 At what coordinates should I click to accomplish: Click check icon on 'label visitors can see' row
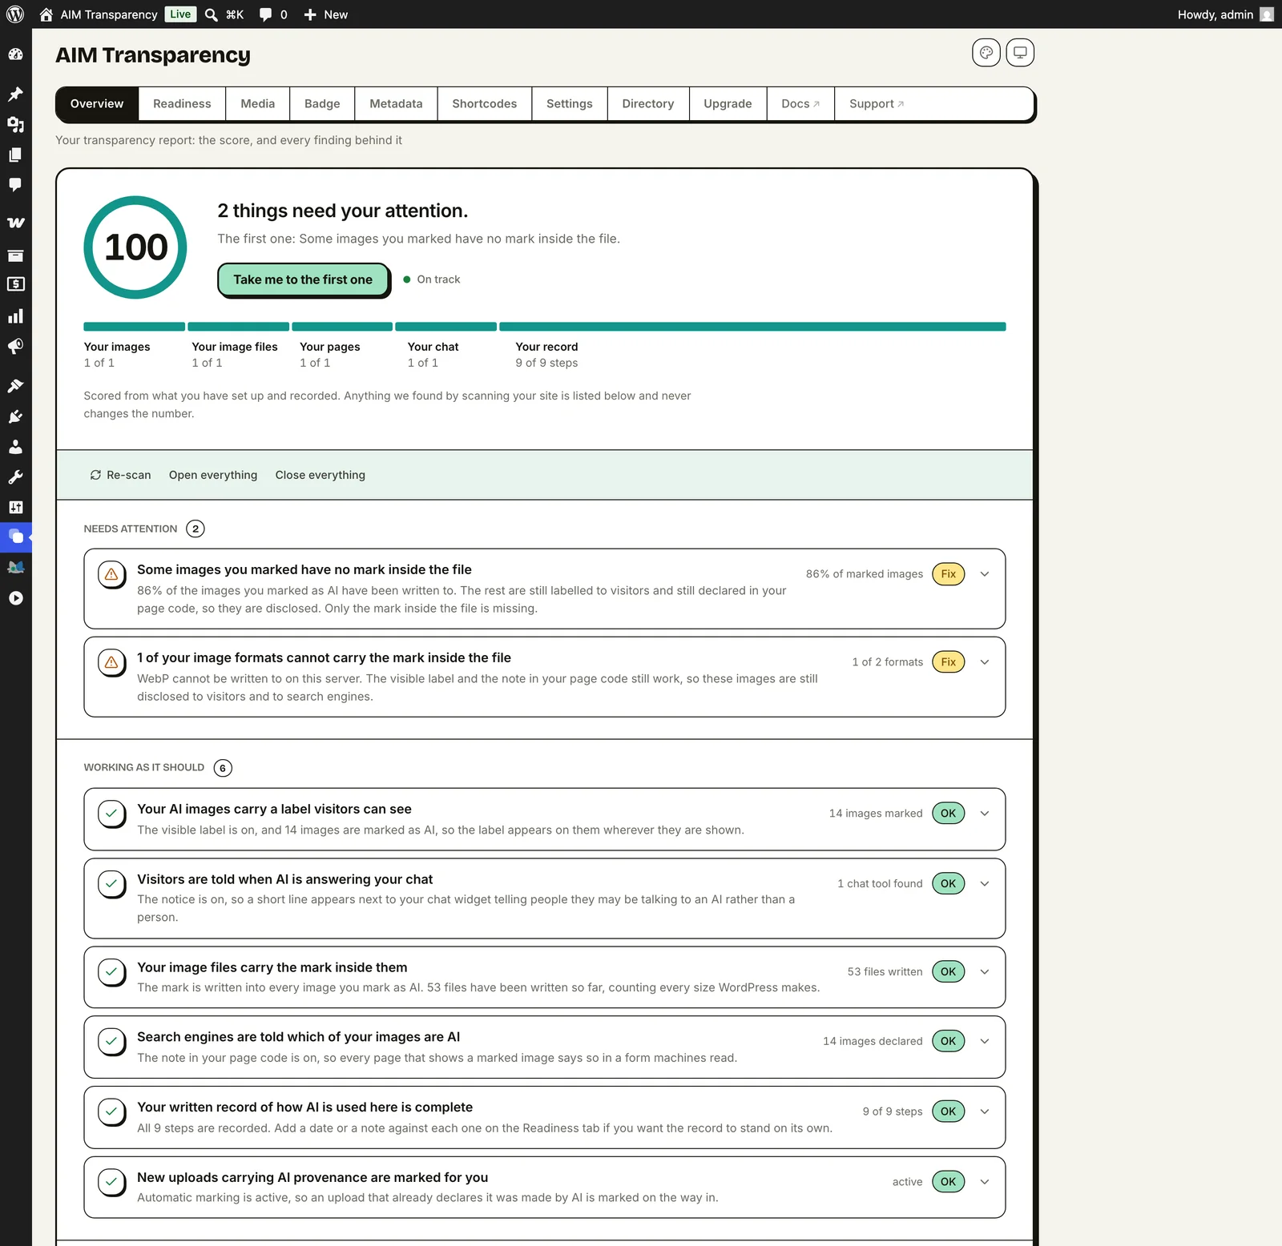(111, 814)
